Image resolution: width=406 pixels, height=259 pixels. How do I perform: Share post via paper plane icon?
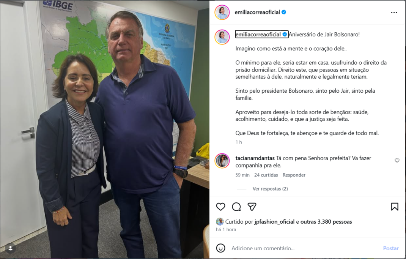(x=252, y=207)
